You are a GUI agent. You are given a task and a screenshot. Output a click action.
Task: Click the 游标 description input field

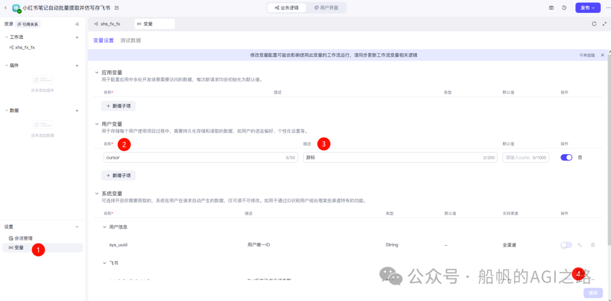(x=400, y=158)
